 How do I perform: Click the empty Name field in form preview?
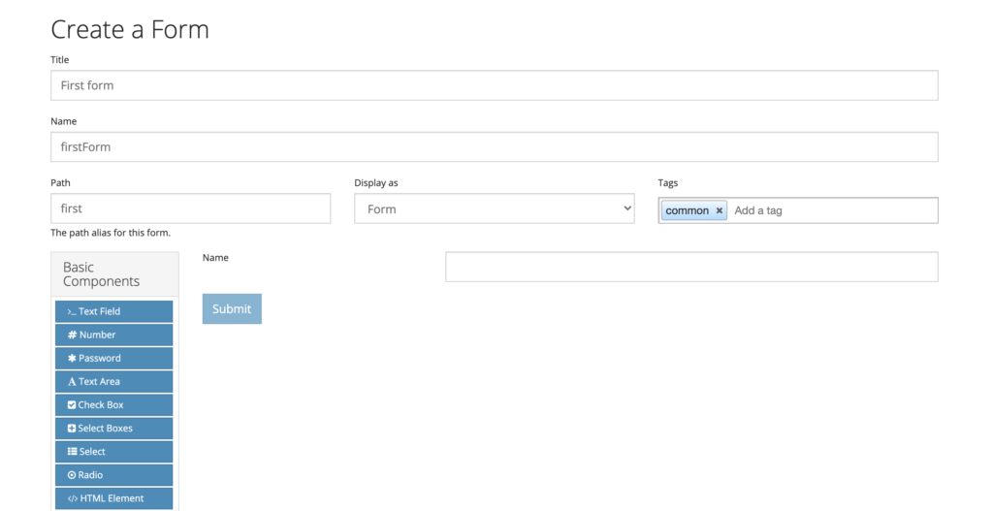tap(691, 268)
